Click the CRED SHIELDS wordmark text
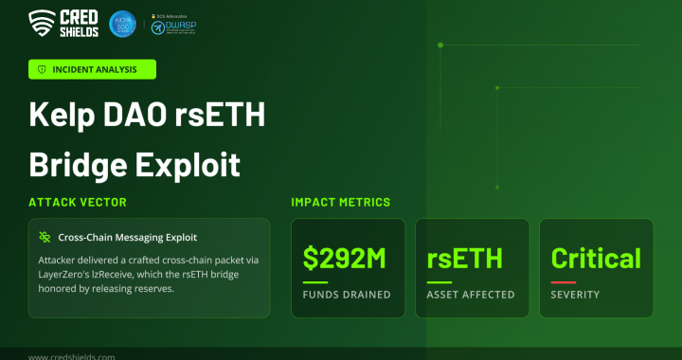Screen dimensions: 682x360 pyautogui.click(x=80, y=24)
